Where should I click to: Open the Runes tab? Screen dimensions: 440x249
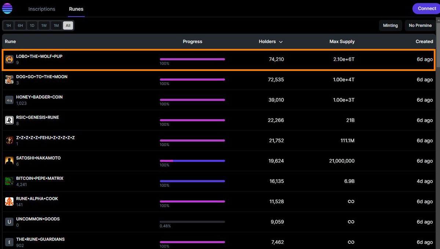coord(76,9)
